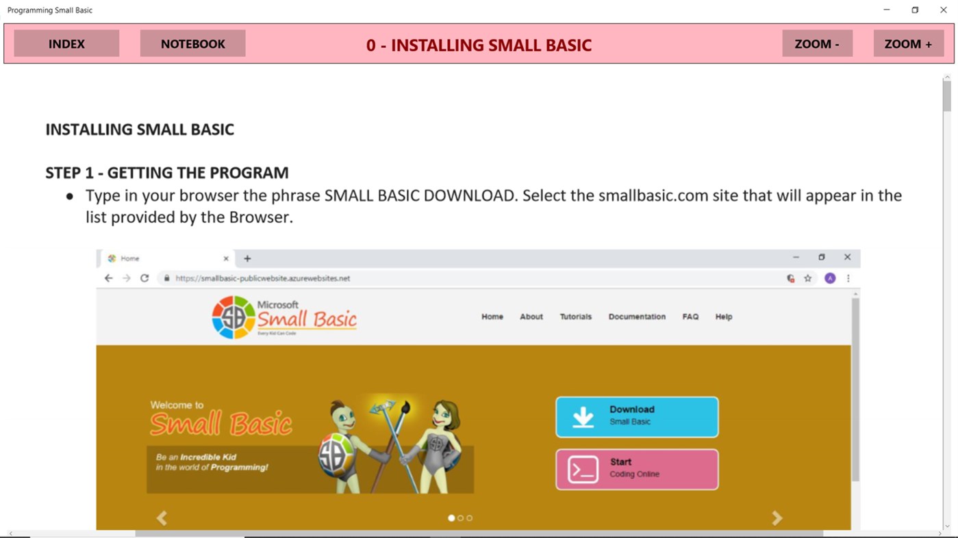Open a new browser tab with plus
This screenshot has height=538, width=958.
coord(247,258)
